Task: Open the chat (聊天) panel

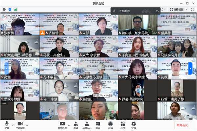Action: tap(98, 125)
